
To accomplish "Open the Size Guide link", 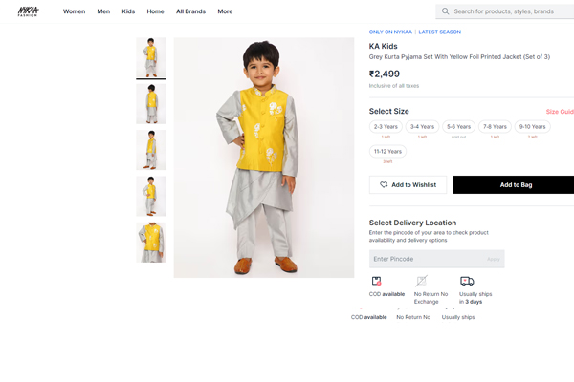I will coord(560,112).
